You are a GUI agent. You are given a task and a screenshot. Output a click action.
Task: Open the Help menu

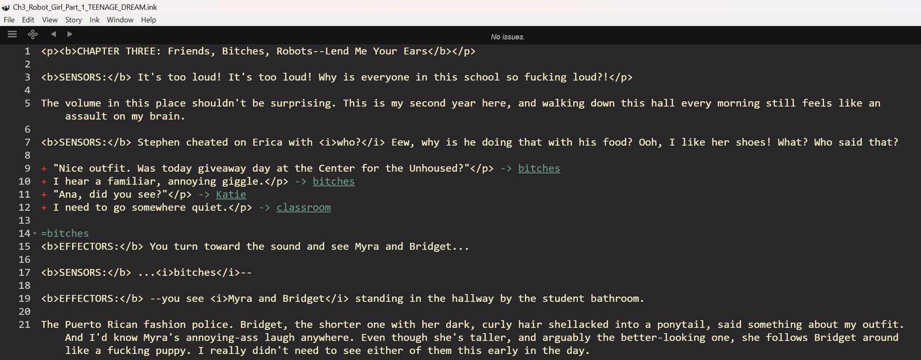click(148, 20)
